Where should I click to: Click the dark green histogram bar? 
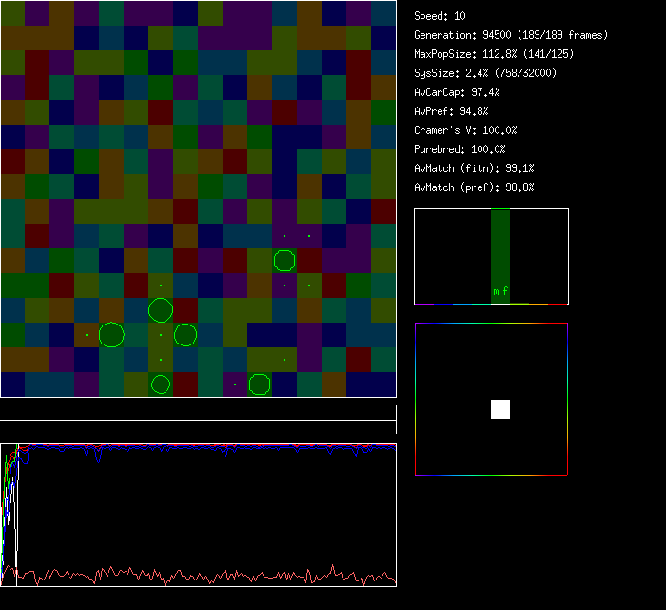point(500,247)
